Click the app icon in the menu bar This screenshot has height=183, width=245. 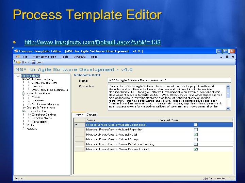pos(18,57)
